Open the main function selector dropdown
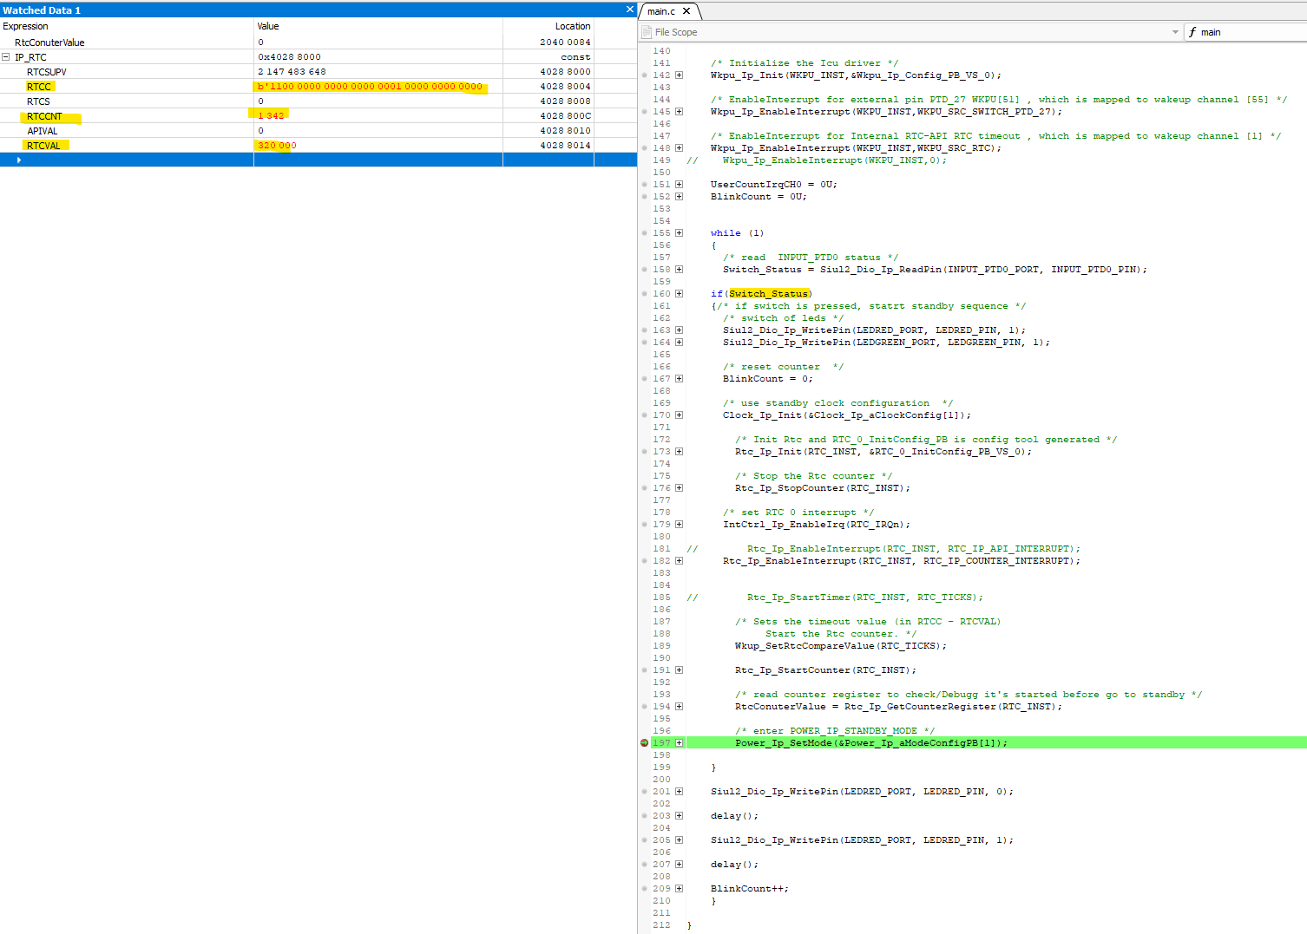 [x=1245, y=32]
